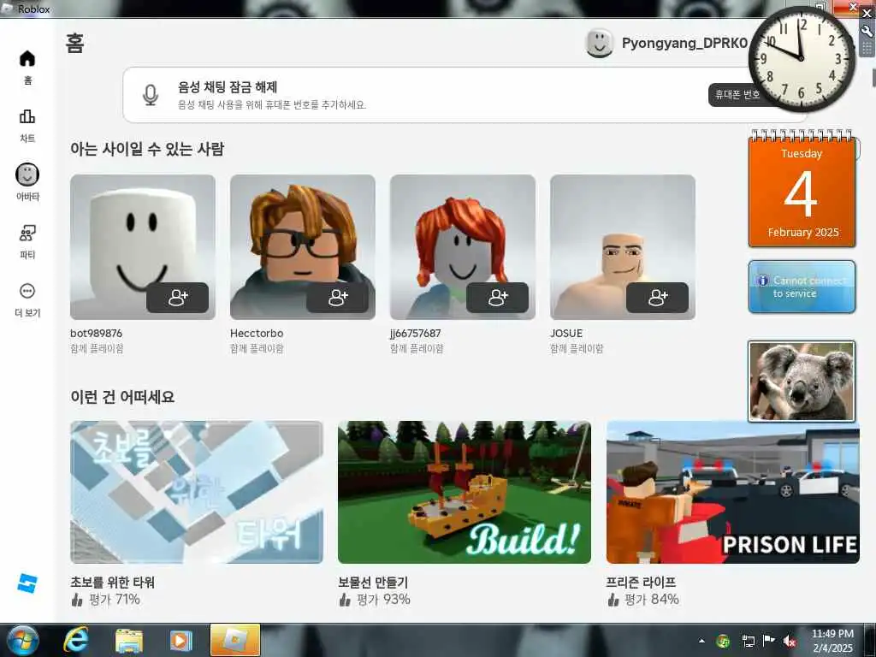The image size is (876, 657).
Task: Click the 초보를 위한 타워 title text
Action: (112, 582)
